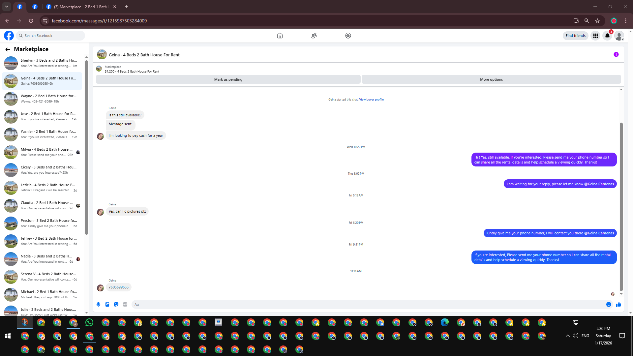
Task: Open More options for listing
Action: (491, 79)
